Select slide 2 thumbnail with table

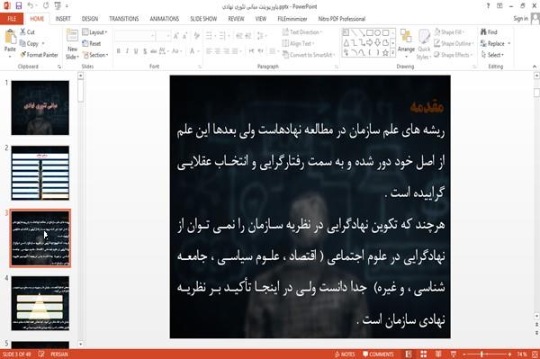pos(40,173)
